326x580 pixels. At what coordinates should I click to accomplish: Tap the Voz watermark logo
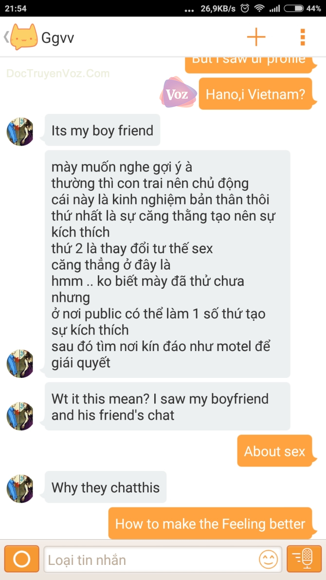click(179, 92)
